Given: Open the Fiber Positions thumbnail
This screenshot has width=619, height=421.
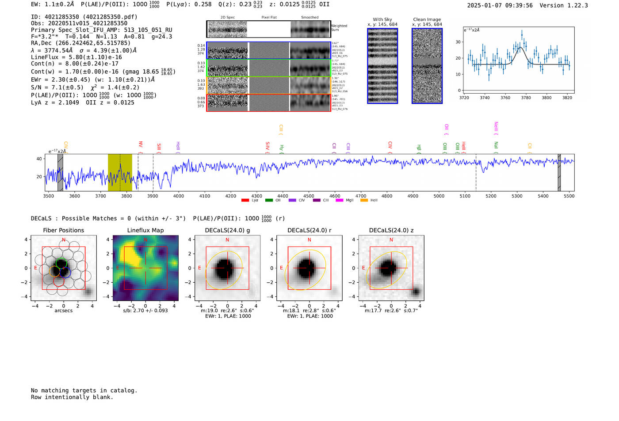Looking at the screenshot, I should (64, 268).
